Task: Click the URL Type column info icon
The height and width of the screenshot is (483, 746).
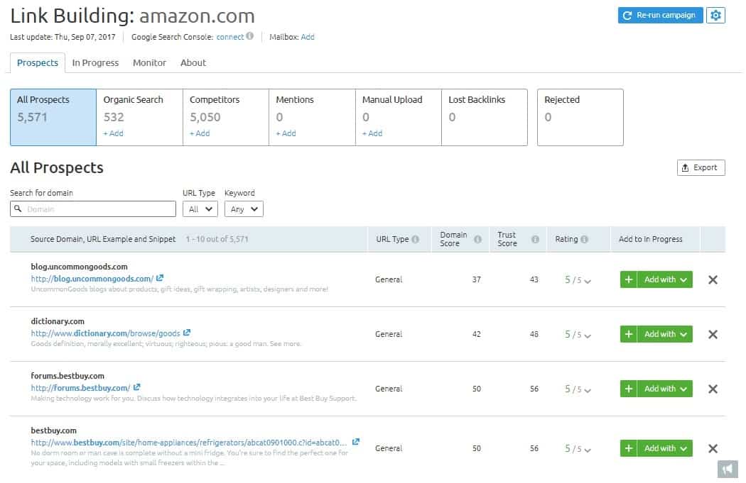Action: click(416, 240)
